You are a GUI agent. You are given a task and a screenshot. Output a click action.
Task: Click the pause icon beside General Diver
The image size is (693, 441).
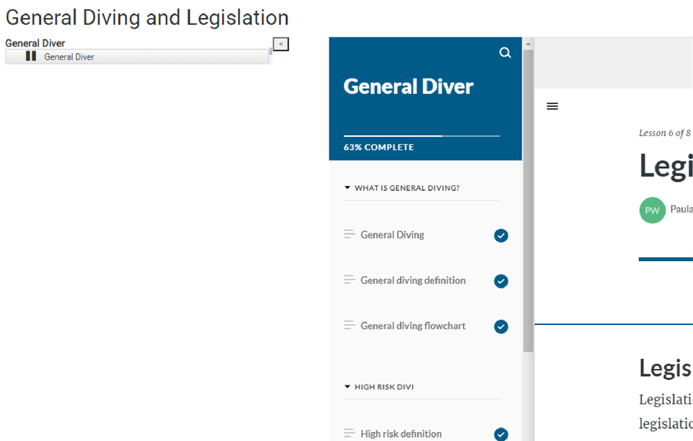click(31, 56)
